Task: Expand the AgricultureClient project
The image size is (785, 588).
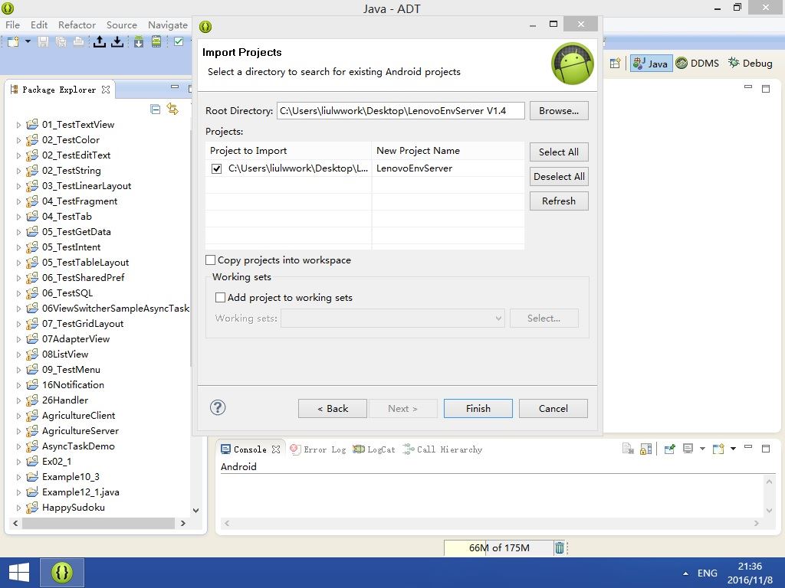Action: click(x=18, y=416)
